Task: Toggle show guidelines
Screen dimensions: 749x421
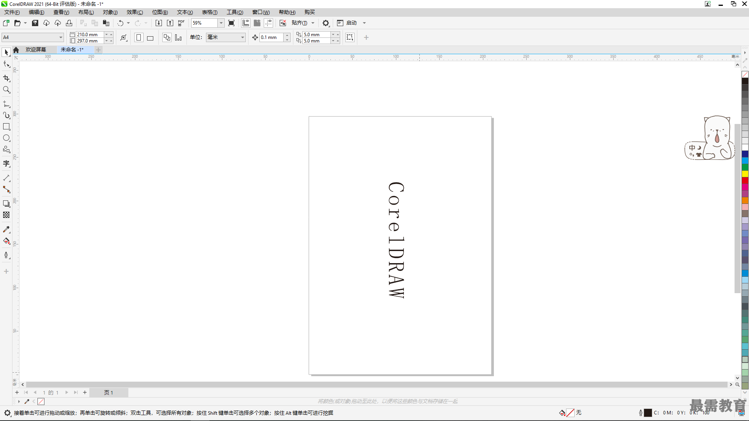Action: tap(268, 23)
